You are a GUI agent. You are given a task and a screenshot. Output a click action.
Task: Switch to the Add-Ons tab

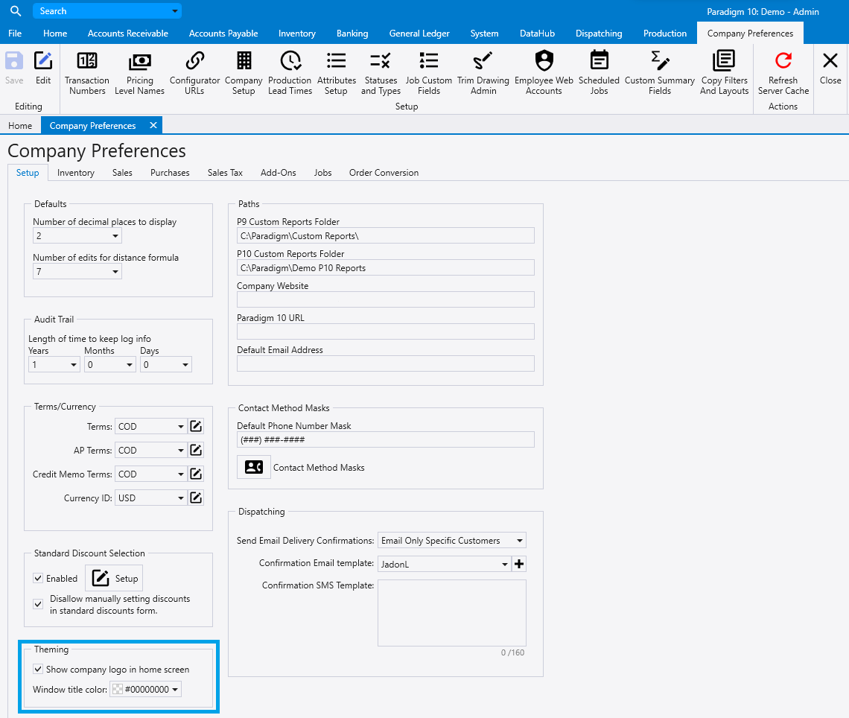[x=279, y=173]
